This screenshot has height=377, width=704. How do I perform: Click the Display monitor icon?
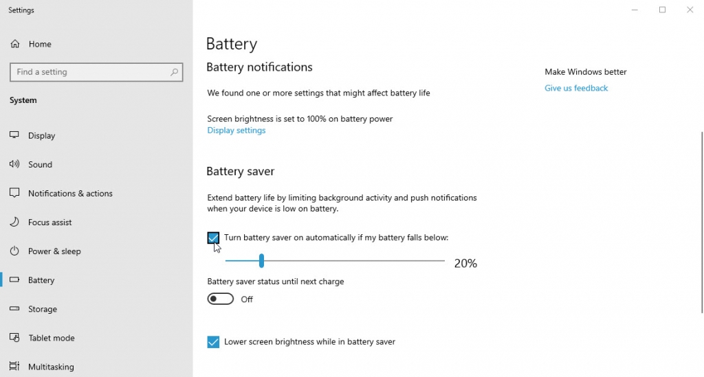click(x=14, y=135)
